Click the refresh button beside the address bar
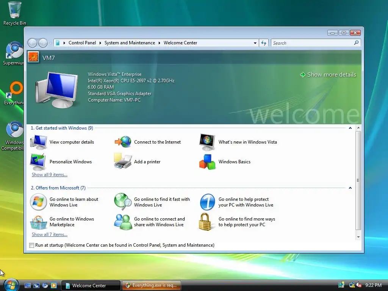388x291 pixels. (264, 43)
